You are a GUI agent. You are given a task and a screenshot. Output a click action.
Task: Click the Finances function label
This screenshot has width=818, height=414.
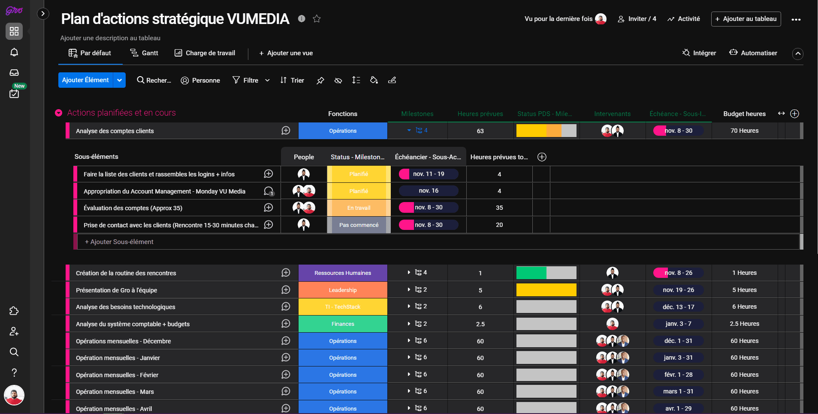point(343,324)
